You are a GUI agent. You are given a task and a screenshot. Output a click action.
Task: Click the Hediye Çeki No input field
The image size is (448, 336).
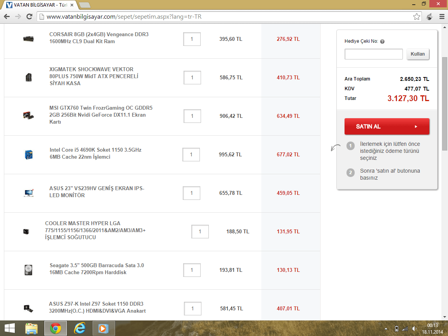373,54
